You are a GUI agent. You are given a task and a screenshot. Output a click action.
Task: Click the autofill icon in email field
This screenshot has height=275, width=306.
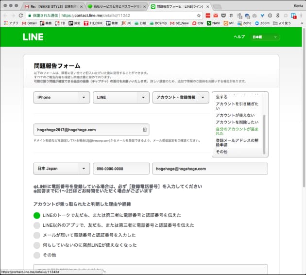144,130
